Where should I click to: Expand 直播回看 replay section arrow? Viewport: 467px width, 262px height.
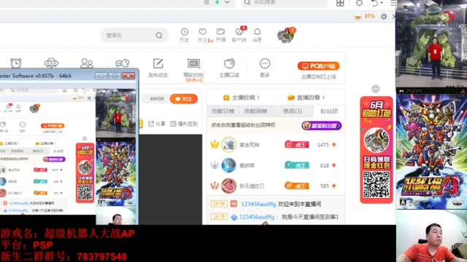click(323, 98)
